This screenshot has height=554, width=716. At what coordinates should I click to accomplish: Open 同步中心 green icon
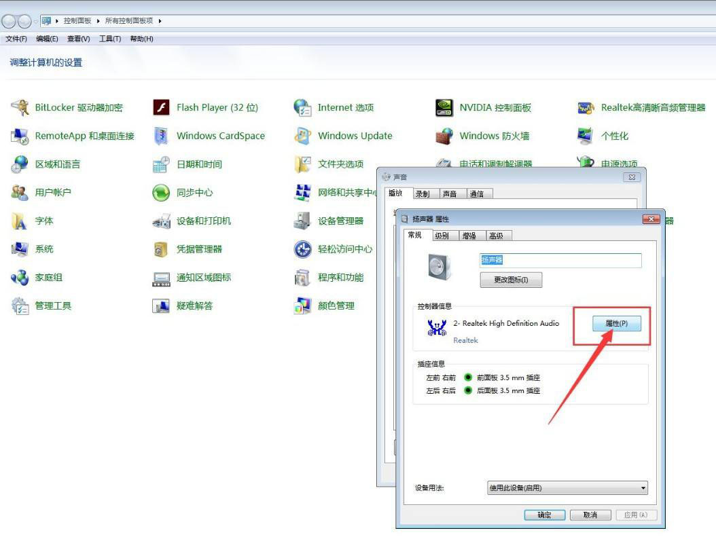coord(161,193)
